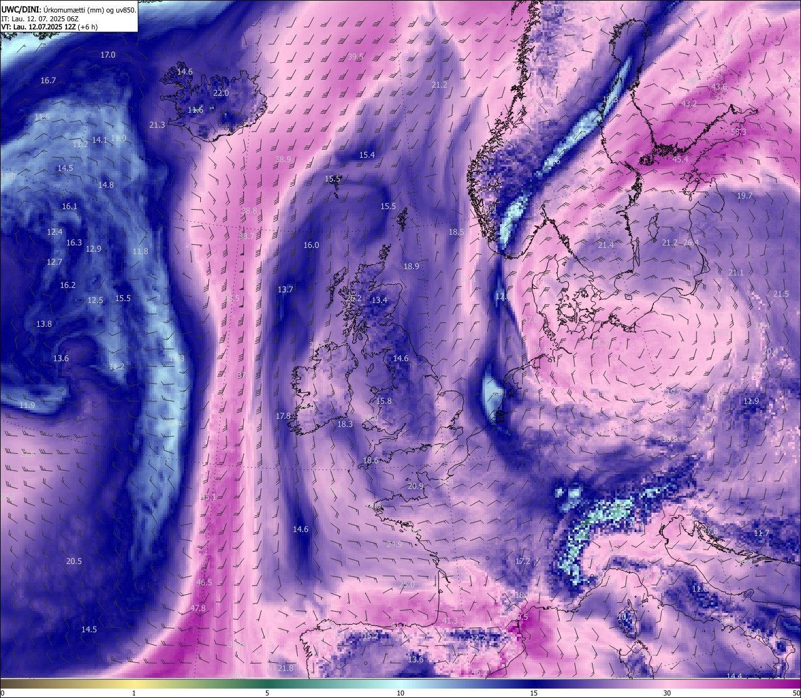Click the 16.7 value on the map
This screenshot has height=698, width=801.
(48, 81)
